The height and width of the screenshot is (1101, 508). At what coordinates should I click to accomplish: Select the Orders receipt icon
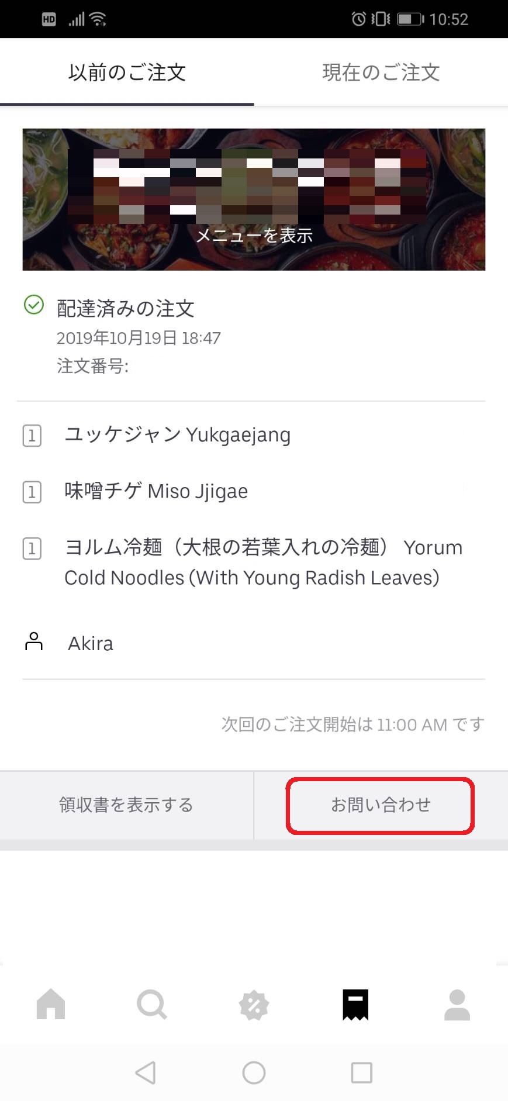(x=355, y=1005)
